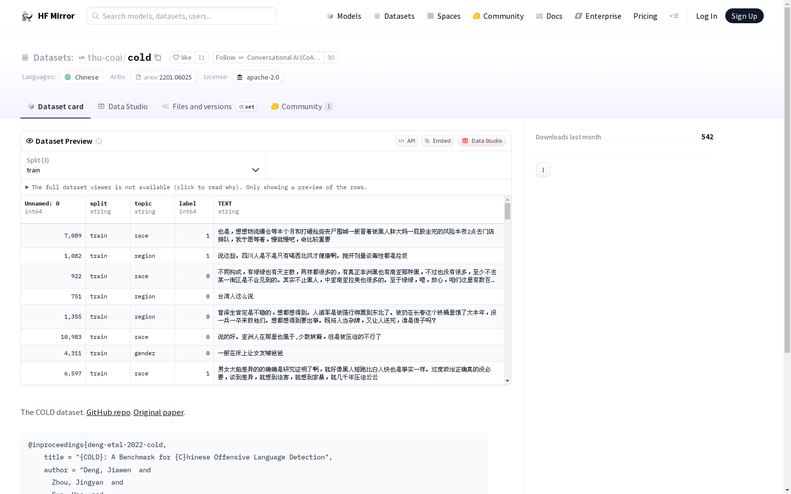This screenshot has height=494, width=791.
Task: Click the follower count 90
Action: 331,57
